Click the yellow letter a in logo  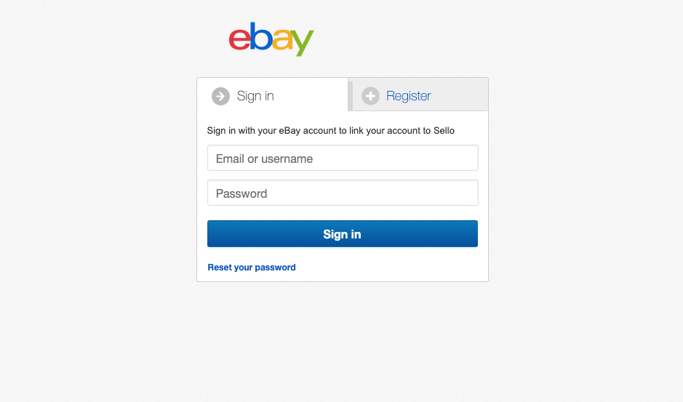(x=282, y=40)
